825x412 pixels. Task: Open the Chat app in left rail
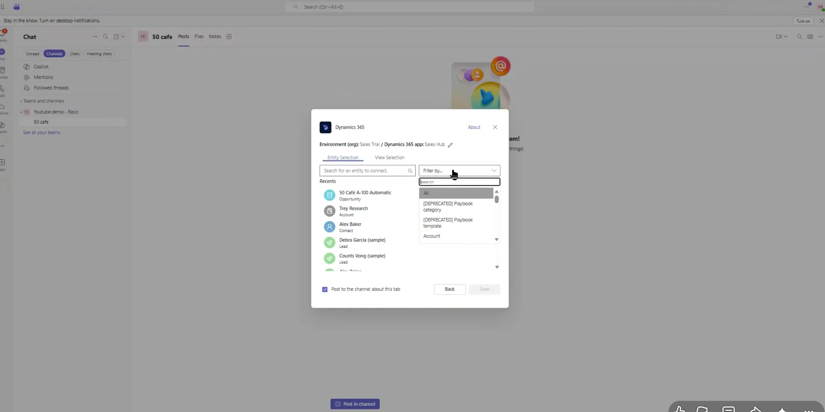(3, 54)
